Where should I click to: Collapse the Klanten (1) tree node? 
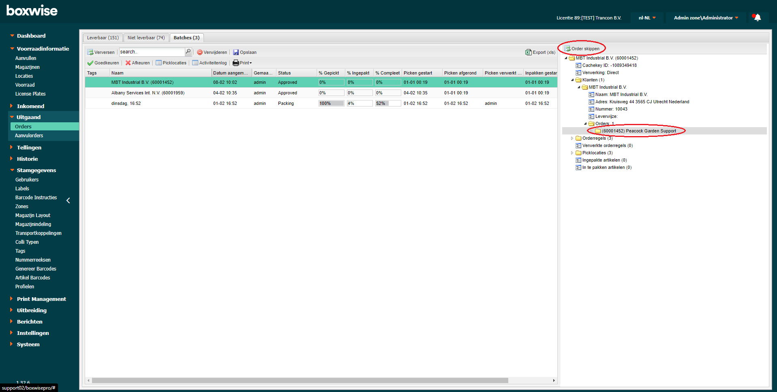[572, 80]
